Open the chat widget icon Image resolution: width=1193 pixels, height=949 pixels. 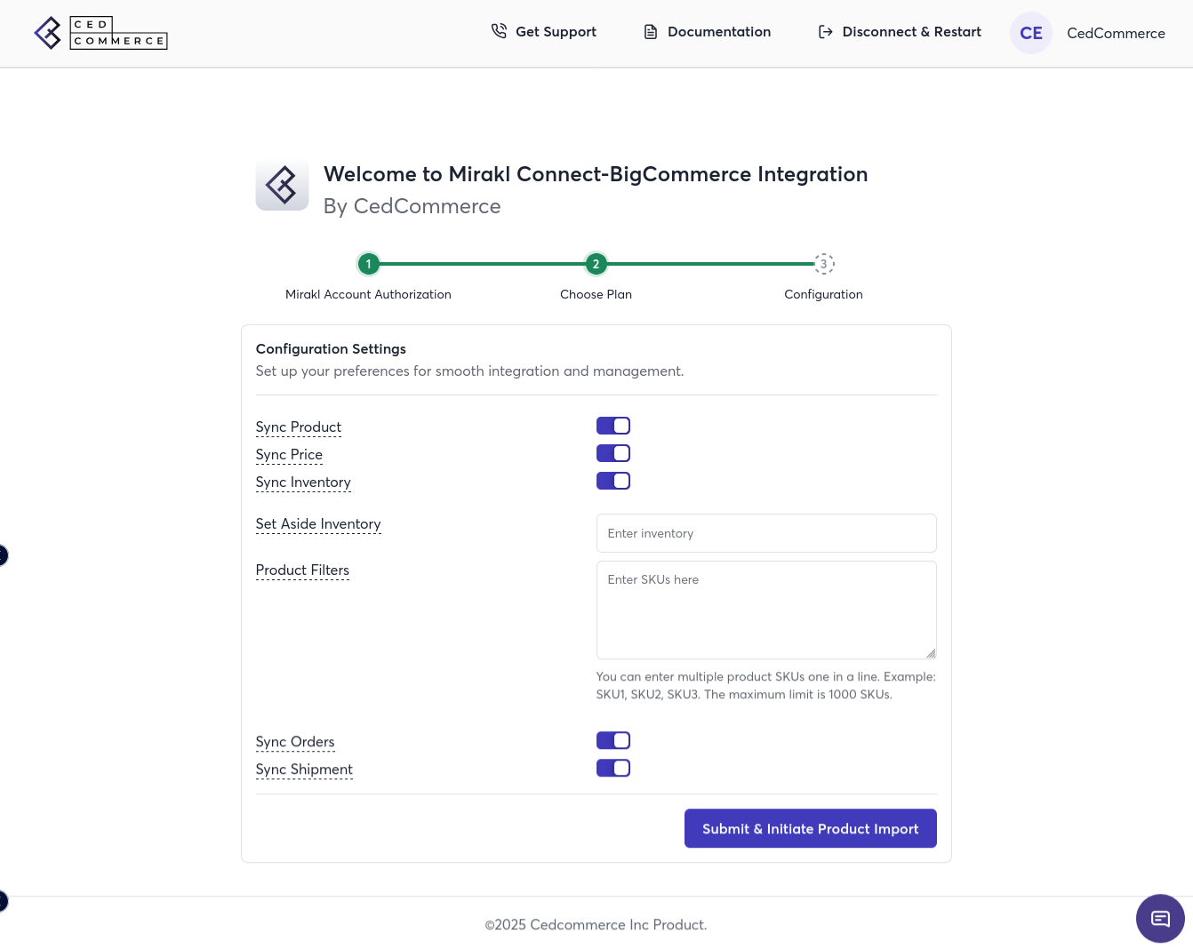1159,918
